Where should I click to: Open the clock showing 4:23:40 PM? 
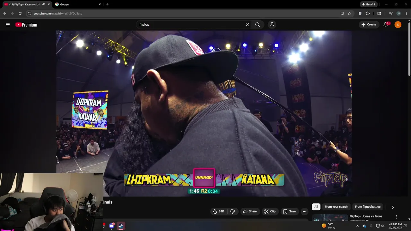pos(395,226)
